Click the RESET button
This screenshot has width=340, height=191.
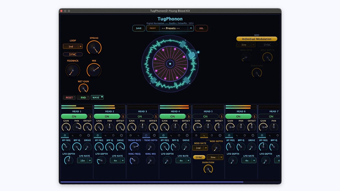point(69,97)
